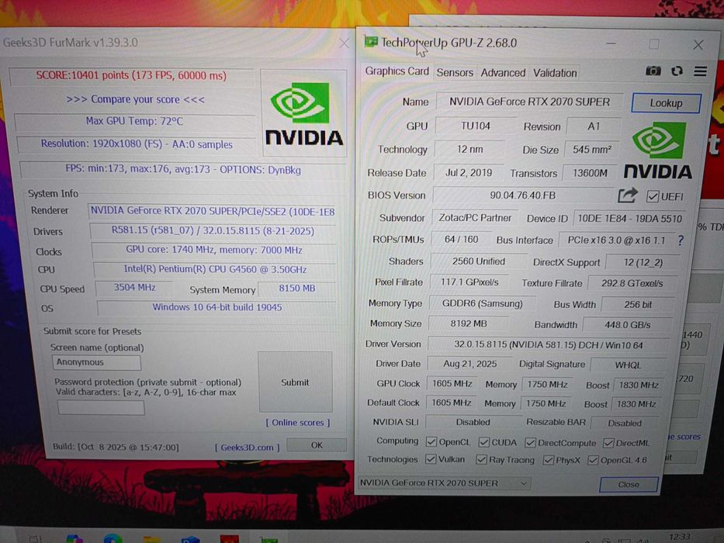Take a GPU-Z screenshot with the camera icon
Screen dimensions: 724x543
[x=653, y=71]
